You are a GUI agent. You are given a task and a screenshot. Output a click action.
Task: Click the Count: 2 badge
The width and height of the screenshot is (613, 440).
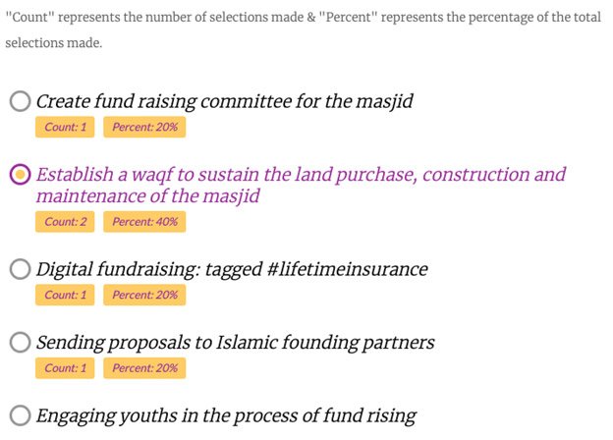pos(65,221)
